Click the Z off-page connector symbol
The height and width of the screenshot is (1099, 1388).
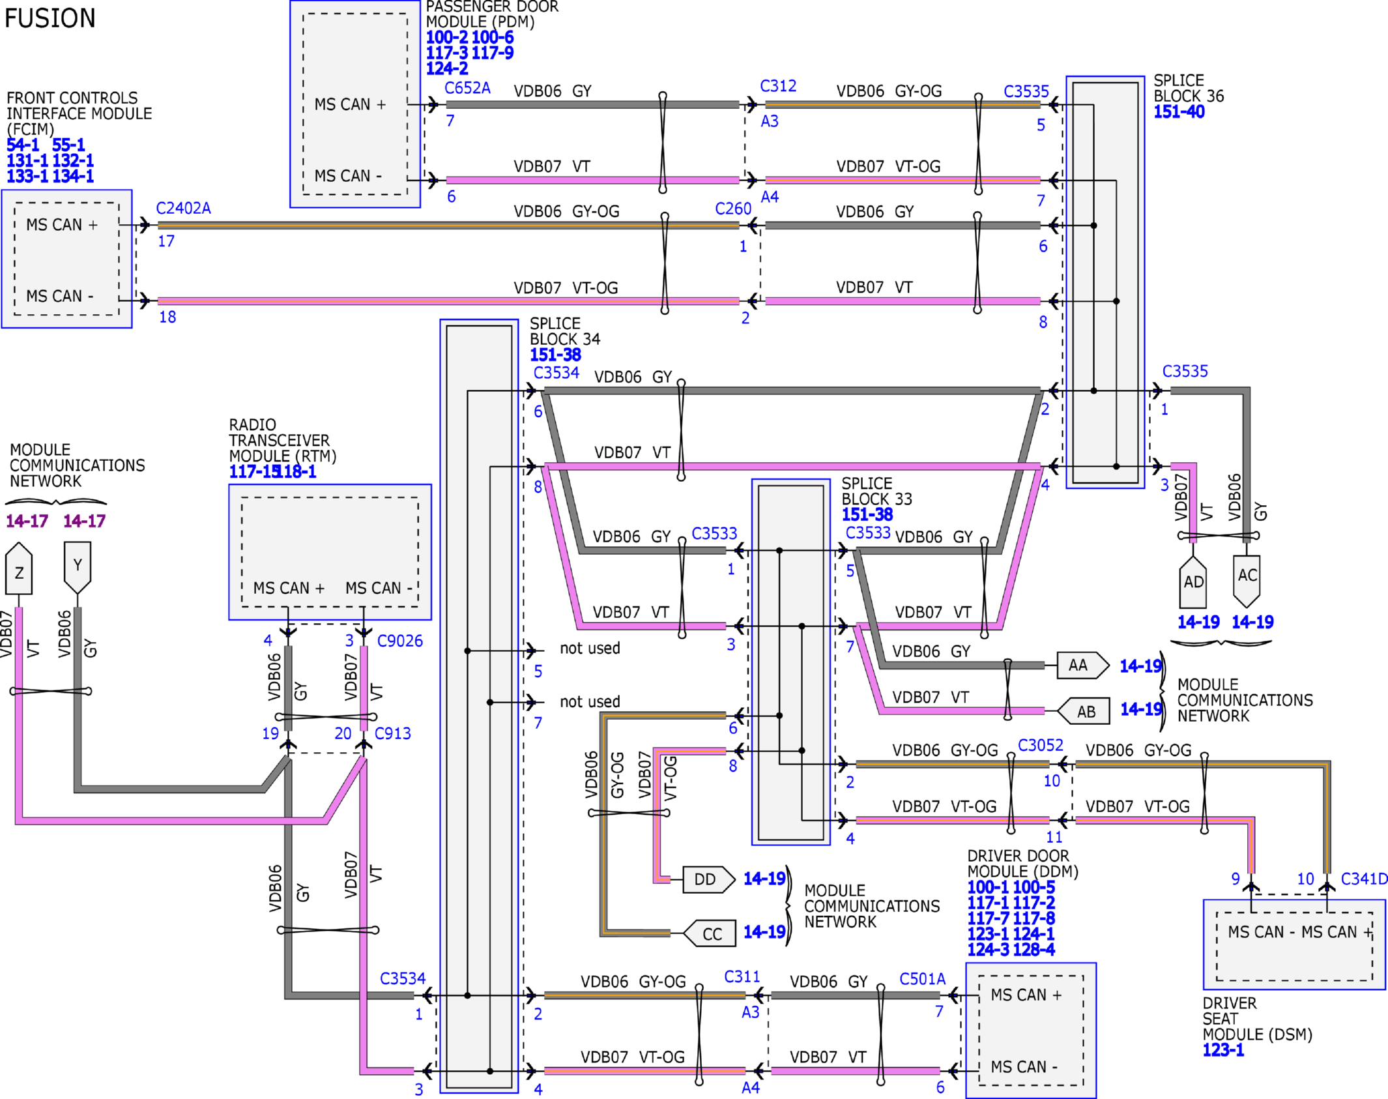tap(19, 568)
